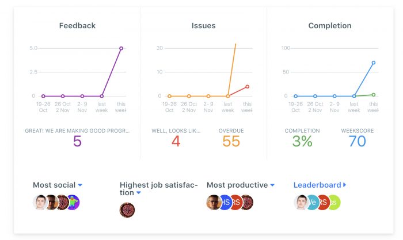Expand the Highest job satisfaction dropdown arrow
Screen dimensions: 403x240
click(x=139, y=192)
